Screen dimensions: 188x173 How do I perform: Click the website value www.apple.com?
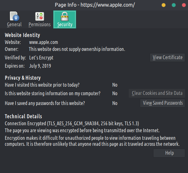(43, 42)
